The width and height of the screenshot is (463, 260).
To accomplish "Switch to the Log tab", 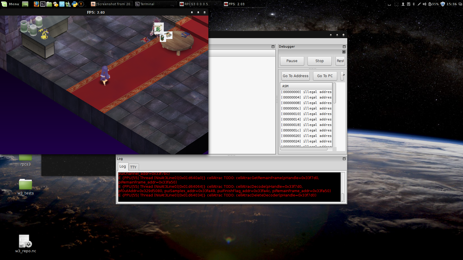I will pyautogui.click(x=123, y=166).
